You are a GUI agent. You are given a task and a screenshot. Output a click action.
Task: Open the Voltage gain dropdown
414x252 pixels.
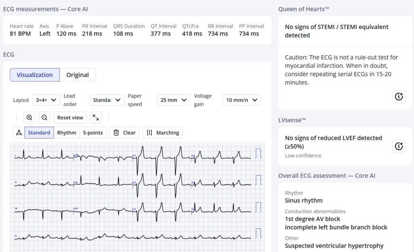point(242,100)
